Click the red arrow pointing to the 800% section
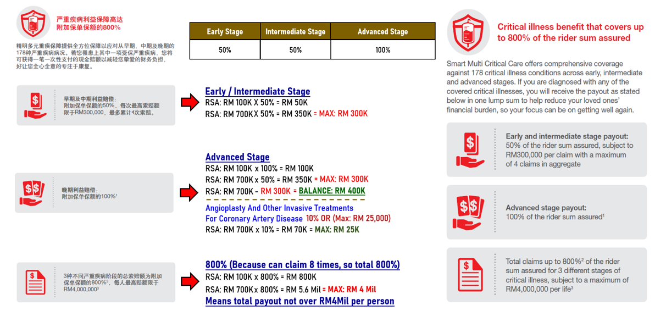The width and height of the screenshot is (655, 316). [x=190, y=281]
